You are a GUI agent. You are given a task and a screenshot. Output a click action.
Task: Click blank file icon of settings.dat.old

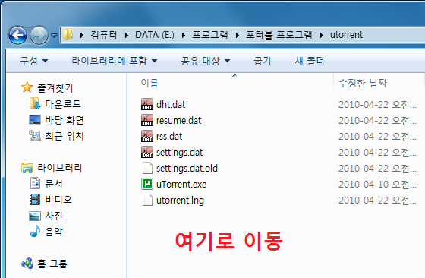click(x=147, y=168)
